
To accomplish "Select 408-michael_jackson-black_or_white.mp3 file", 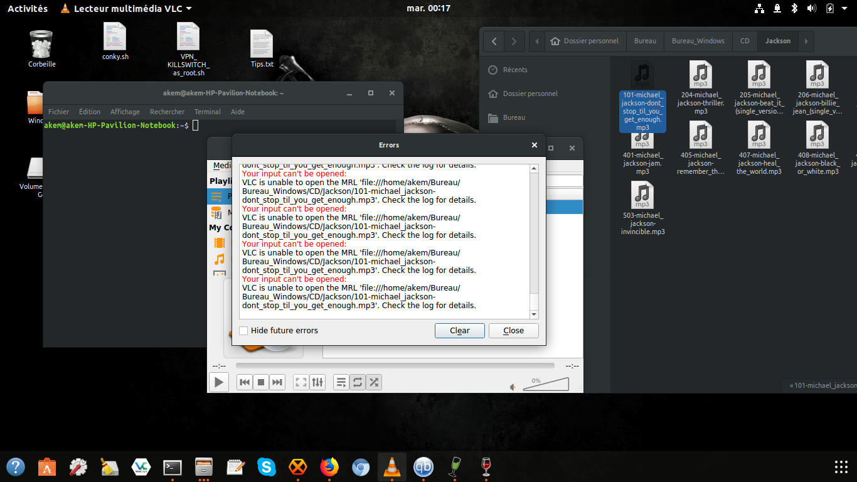I will [817, 148].
